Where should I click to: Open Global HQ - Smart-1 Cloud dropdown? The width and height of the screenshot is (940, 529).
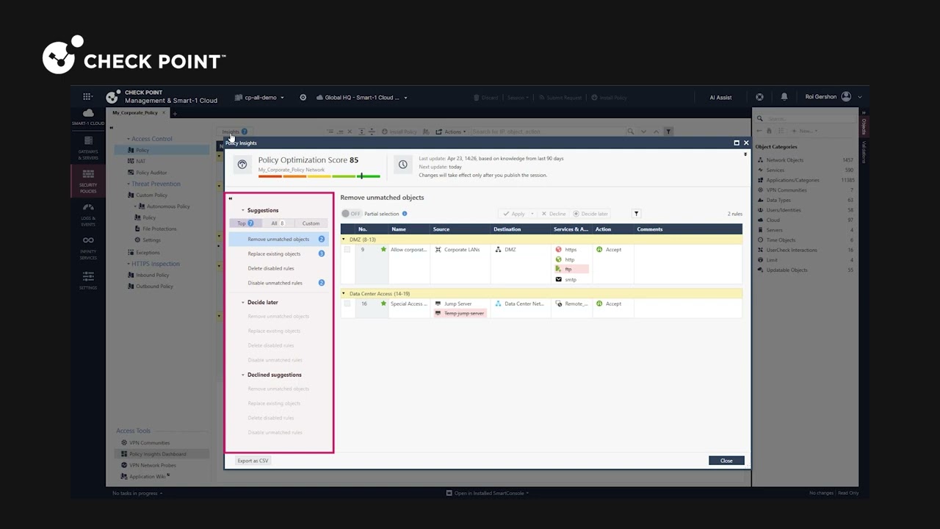pyautogui.click(x=361, y=97)
